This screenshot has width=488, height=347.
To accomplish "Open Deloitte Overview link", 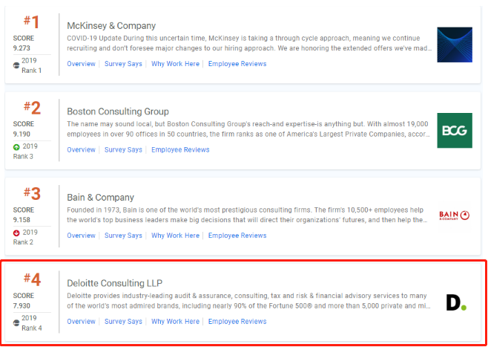I will (82, 322).
